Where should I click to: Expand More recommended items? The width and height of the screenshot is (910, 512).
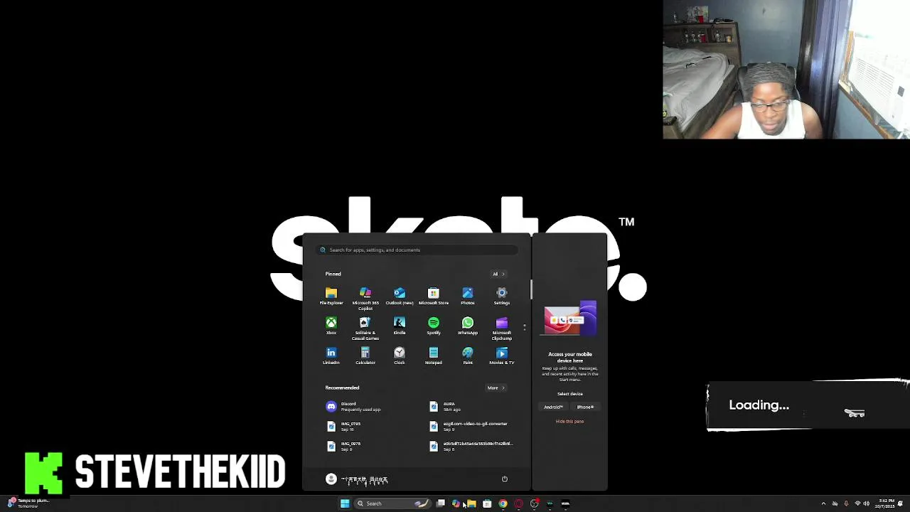click(x=496, y=388)
